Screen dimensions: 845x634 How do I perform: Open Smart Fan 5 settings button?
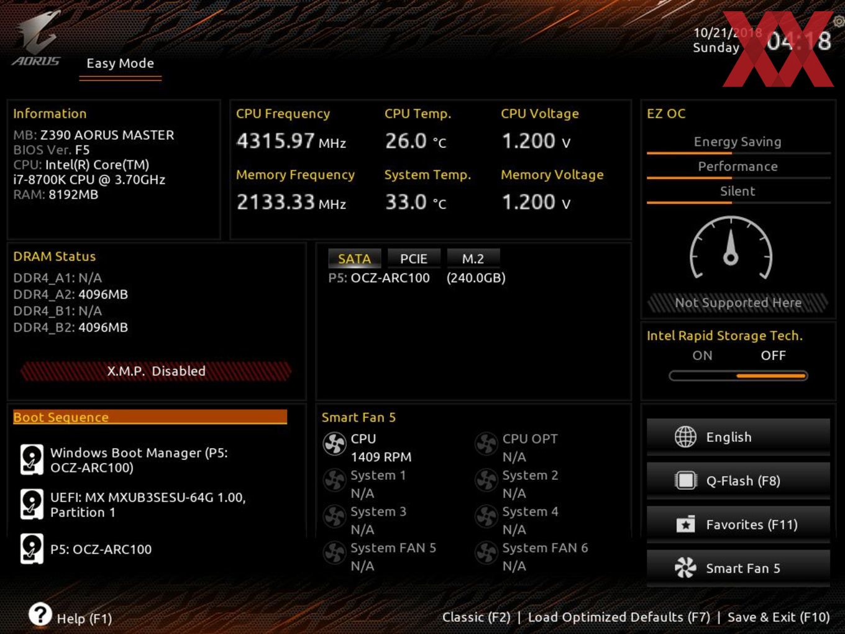pos(738,567)
